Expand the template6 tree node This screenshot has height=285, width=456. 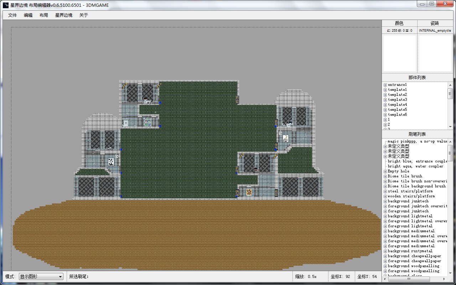click(x=385, y=115)
